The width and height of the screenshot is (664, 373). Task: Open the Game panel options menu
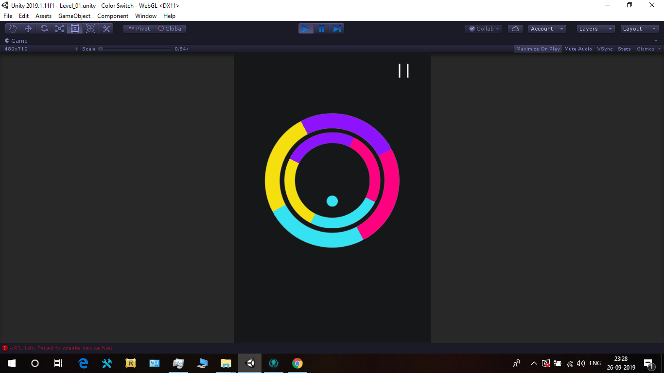point(658,41)
